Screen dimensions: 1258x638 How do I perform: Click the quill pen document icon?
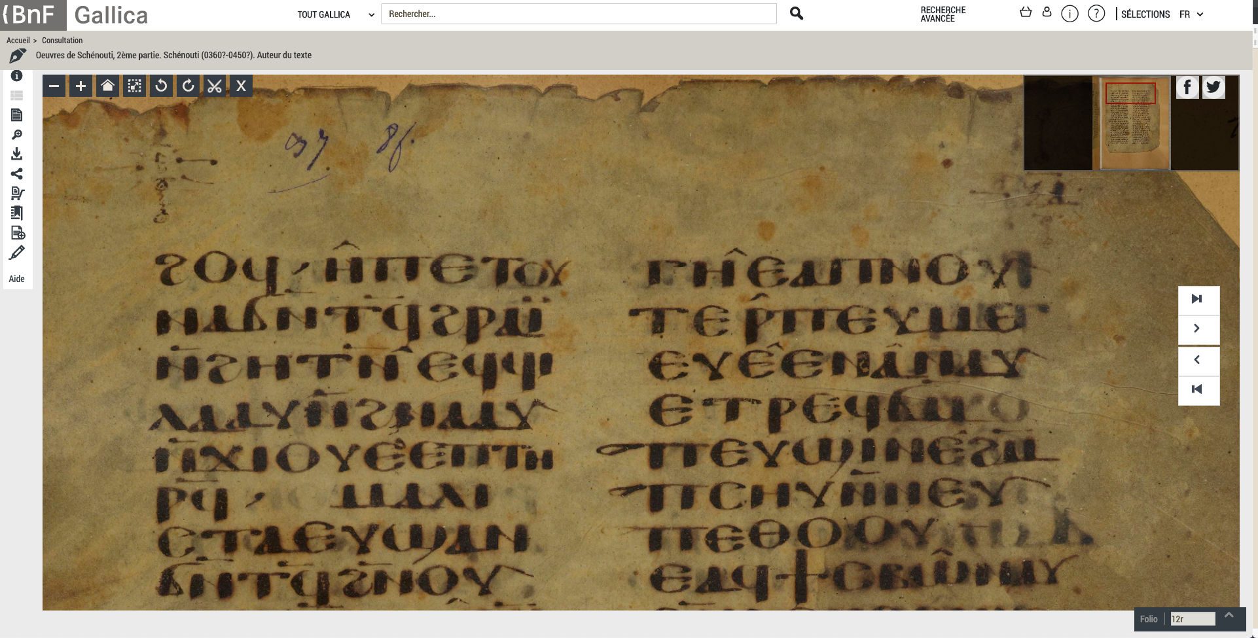click(18, 56)
